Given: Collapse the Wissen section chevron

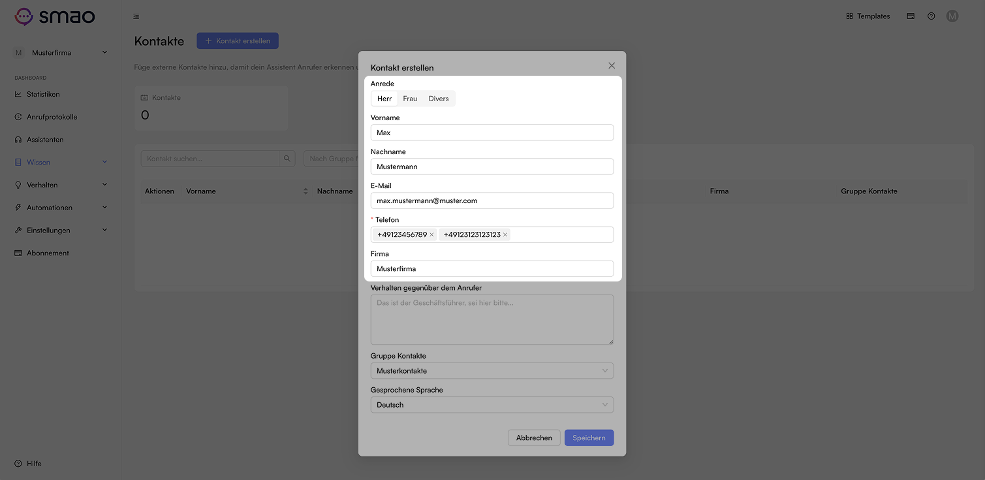Looking at the screenshot, I should 104,162.
